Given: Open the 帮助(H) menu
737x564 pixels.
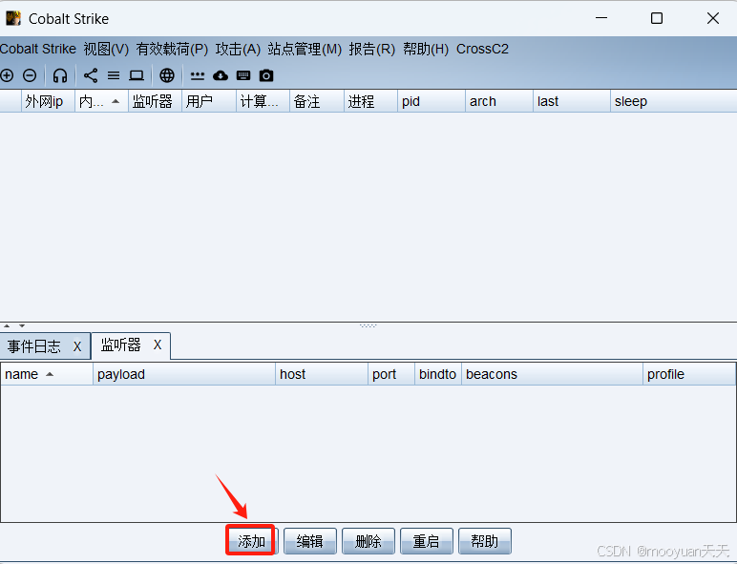Looking at the screenshot, I should [x=426, y=49].
